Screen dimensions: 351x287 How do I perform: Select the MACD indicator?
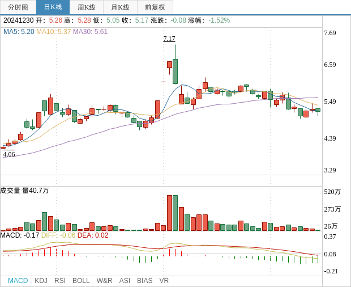[18, 281]
